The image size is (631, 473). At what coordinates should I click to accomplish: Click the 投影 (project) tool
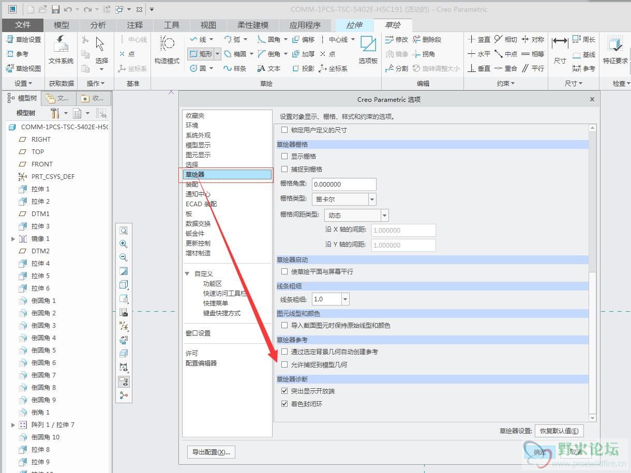(304, 68)
